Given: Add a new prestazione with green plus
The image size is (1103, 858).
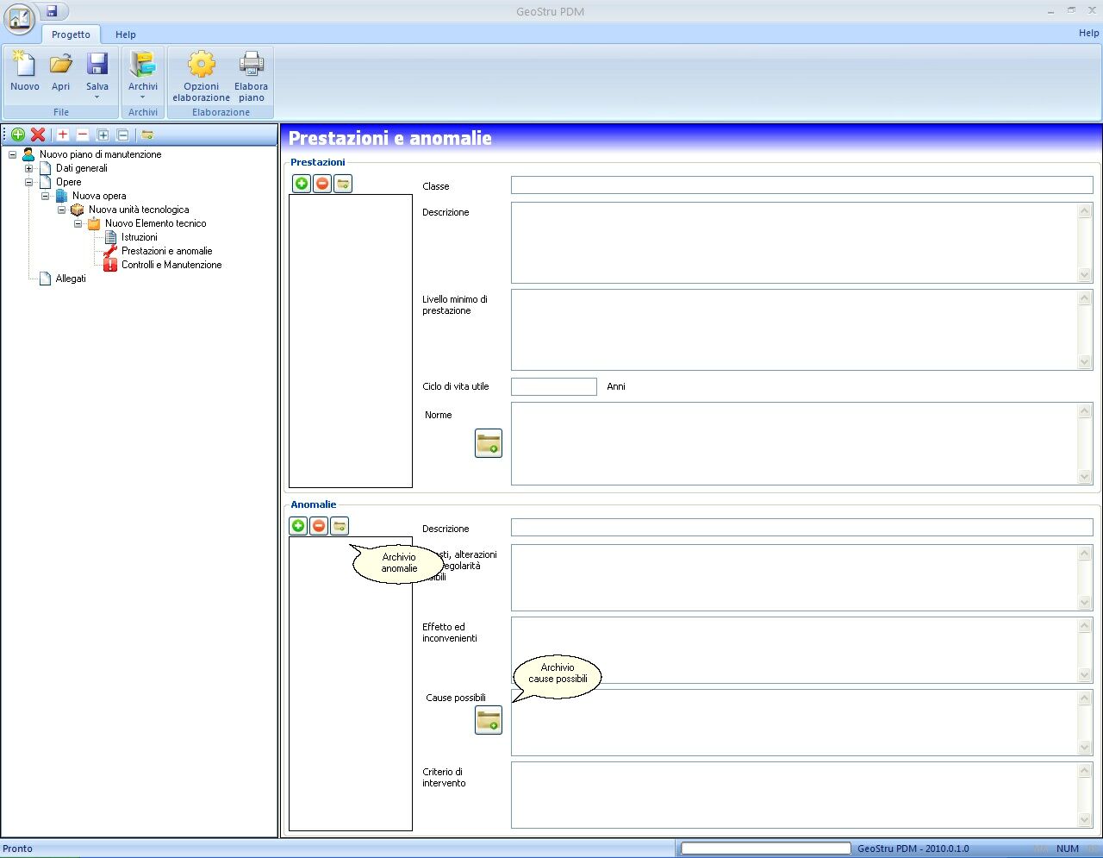Looking at the screenshot, I should coord(302,184).
